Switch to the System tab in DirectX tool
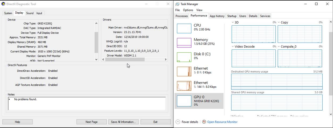Image resolution: width=333 pixels, height=128 pixels. [x=8, y=13]
